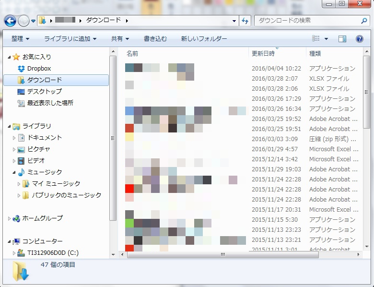The image size is (374, 287).
Task: Open 最近表示した場所 in favorites
Action: (50, 103)
